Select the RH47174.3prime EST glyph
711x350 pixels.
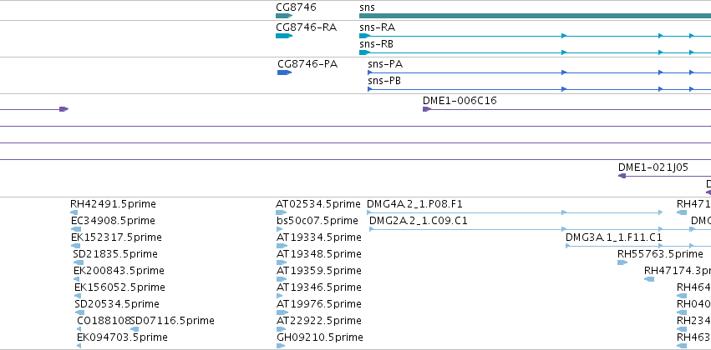coord(649,279)
